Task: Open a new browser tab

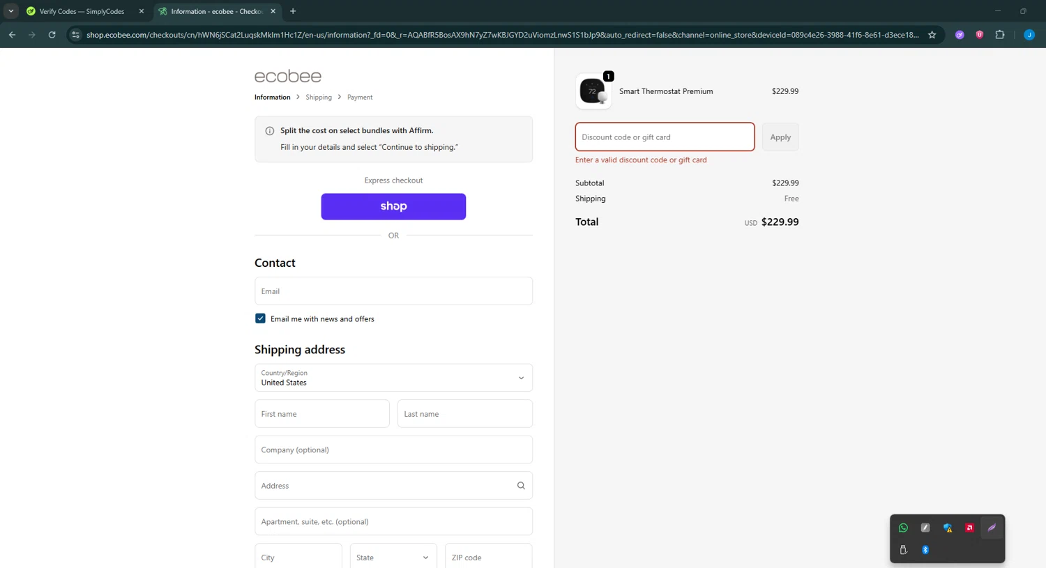Action: pos(293,11)
